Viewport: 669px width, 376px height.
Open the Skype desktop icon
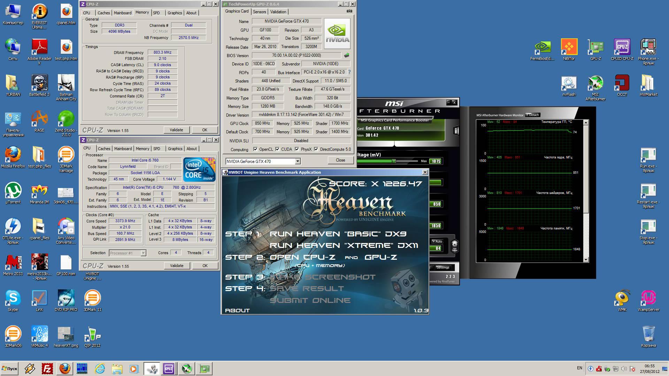click(13, 301)
